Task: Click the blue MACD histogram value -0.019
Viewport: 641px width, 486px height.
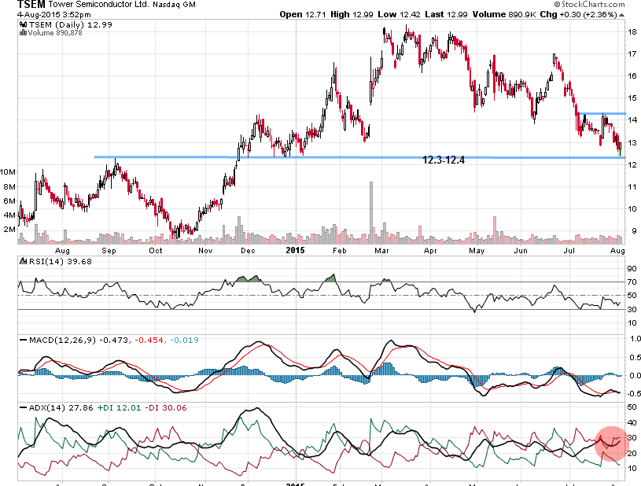Action: click(x=184, y=340)
